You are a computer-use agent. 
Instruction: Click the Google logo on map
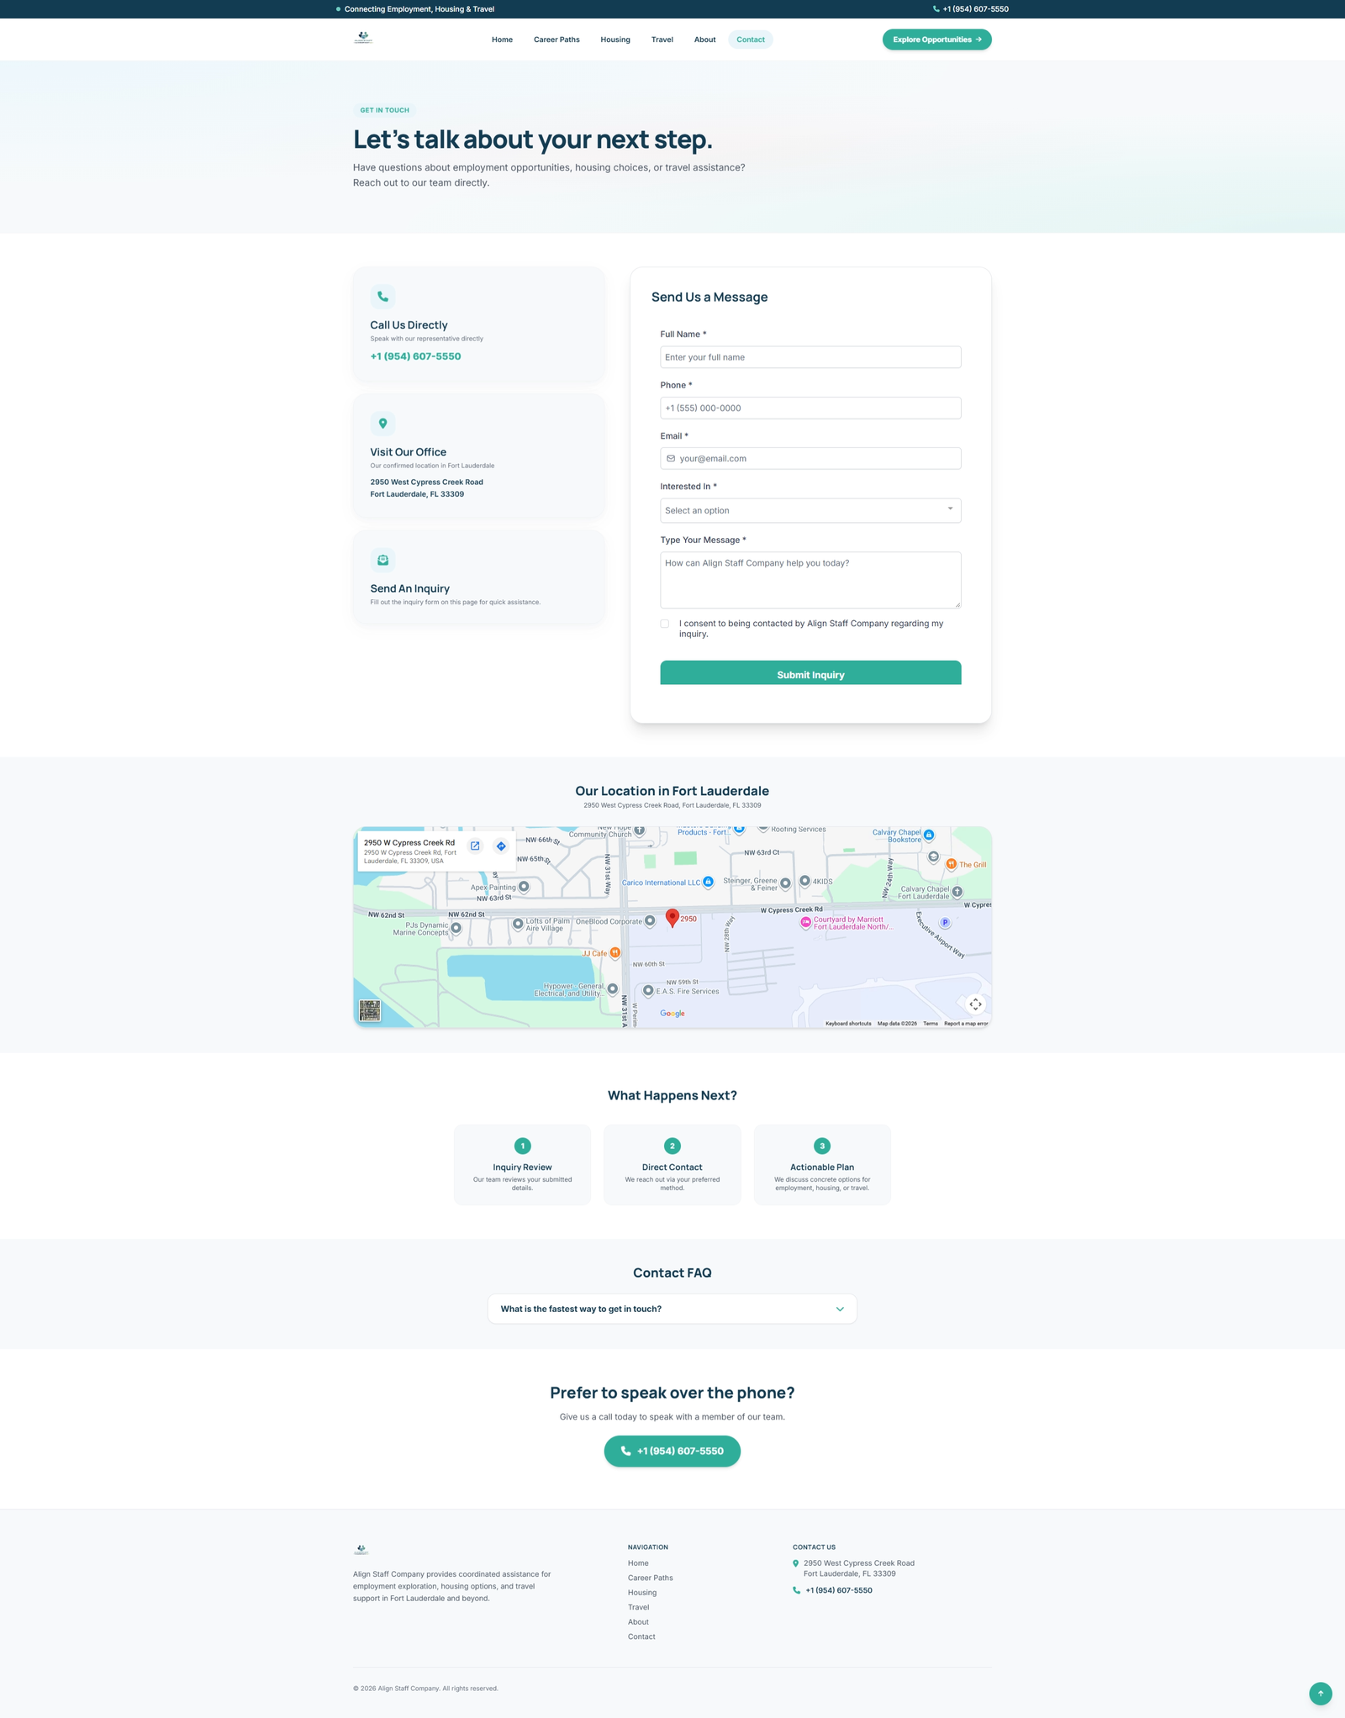tap(672, 1014)
